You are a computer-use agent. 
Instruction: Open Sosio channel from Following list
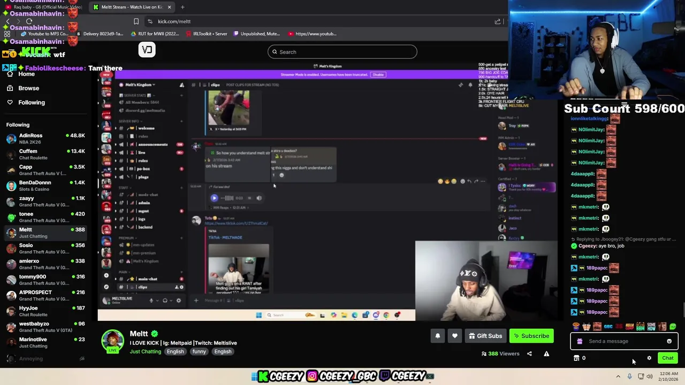pyautogui.click(x=45, y=248)
